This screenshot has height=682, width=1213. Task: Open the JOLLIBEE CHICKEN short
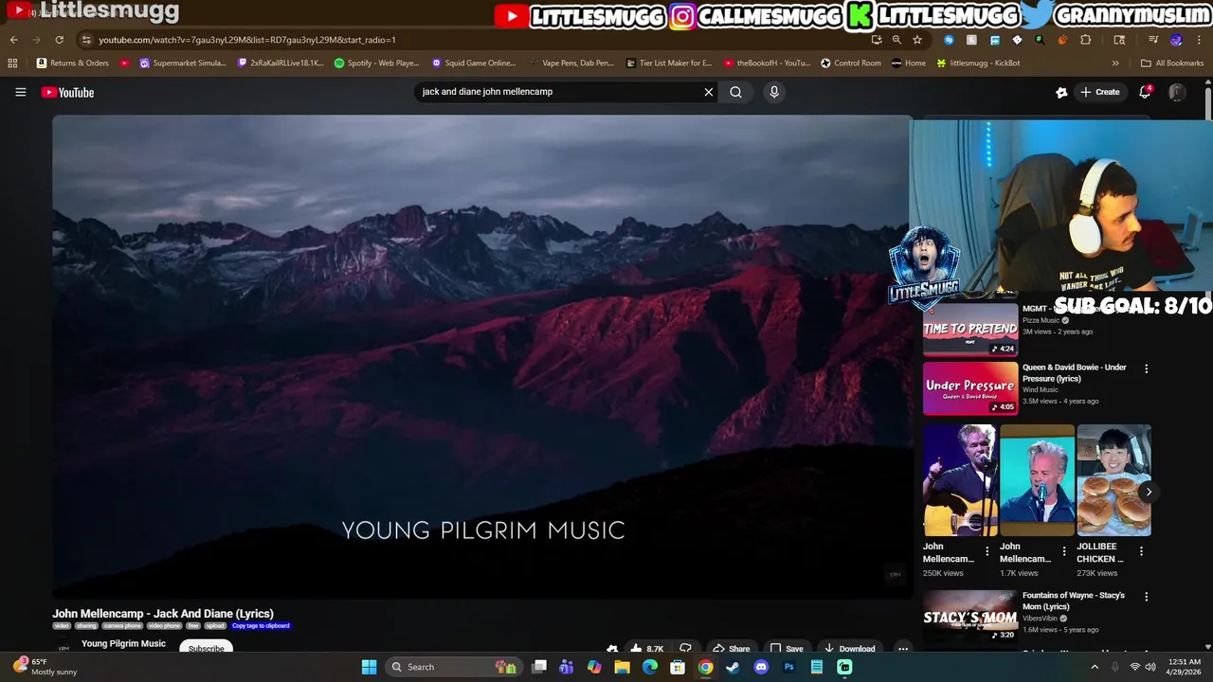[x=1113, y=480]
